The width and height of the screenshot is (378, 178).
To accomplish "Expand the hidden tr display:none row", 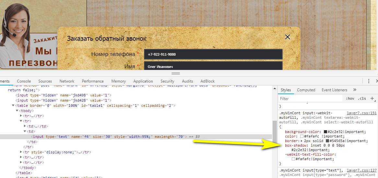I will pos(21,152).
